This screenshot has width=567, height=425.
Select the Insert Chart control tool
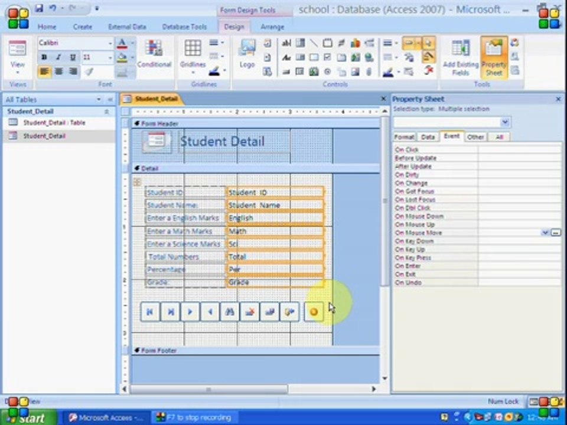(355, 43)
